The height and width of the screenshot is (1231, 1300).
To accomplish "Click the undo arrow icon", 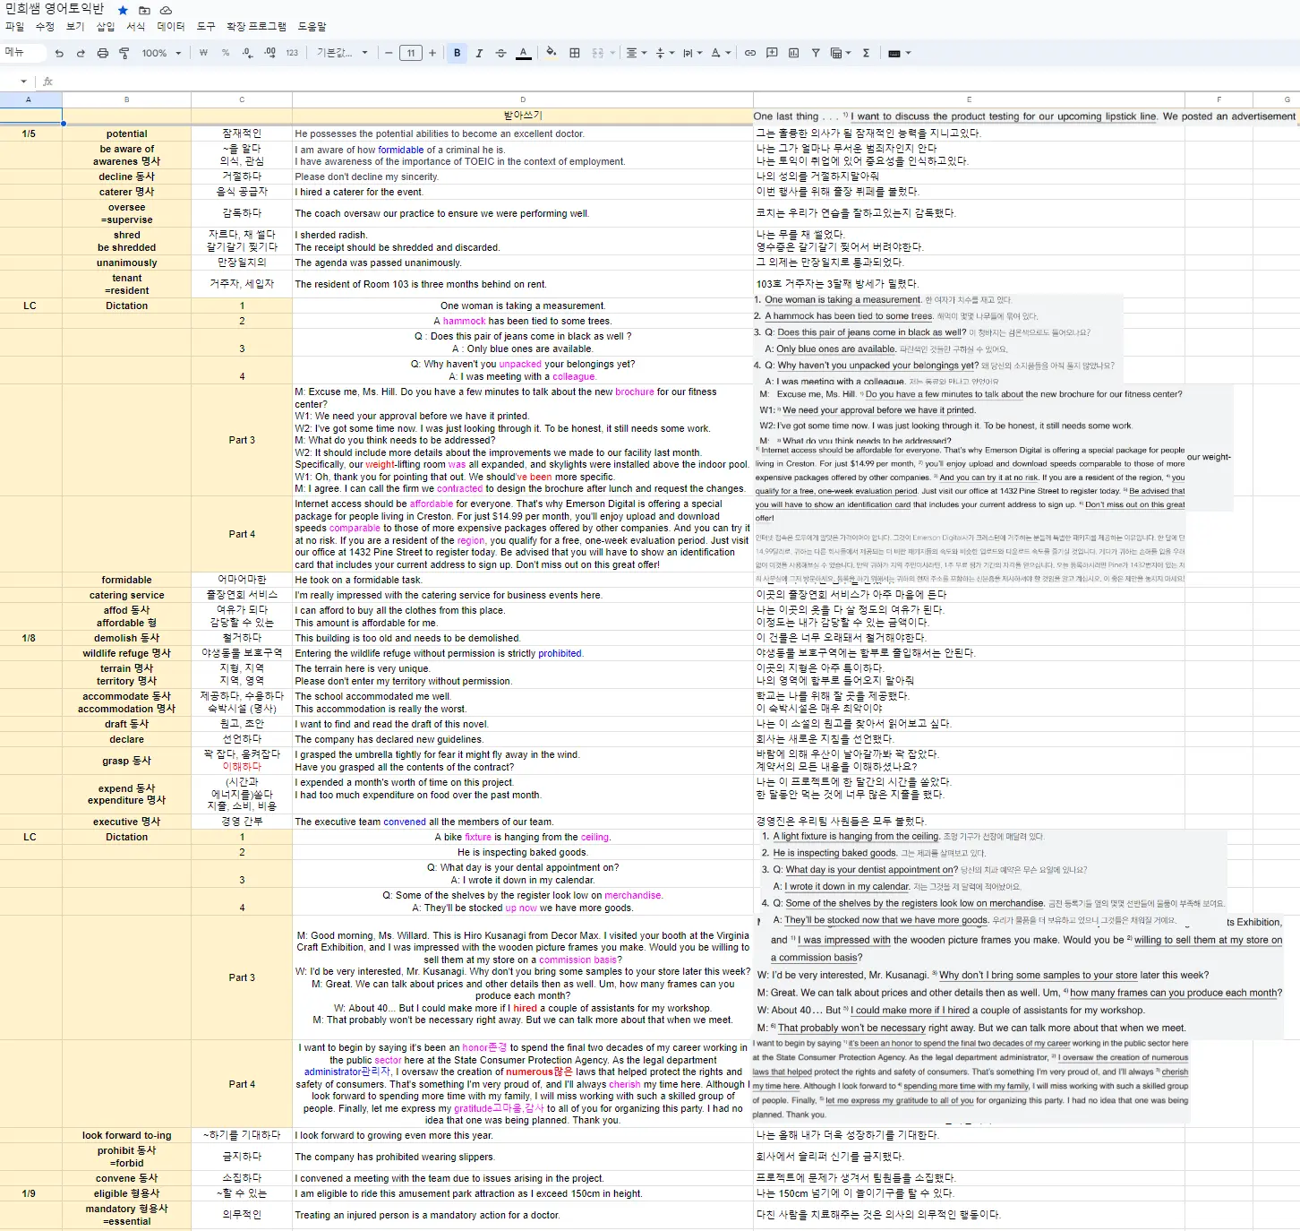I will coord(59,54).
